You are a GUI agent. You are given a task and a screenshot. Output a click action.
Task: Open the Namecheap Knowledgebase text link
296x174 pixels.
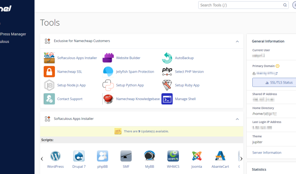(x=138, y=99)
